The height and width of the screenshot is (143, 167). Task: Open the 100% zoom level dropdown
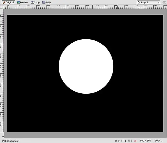[x=159, y=141]
